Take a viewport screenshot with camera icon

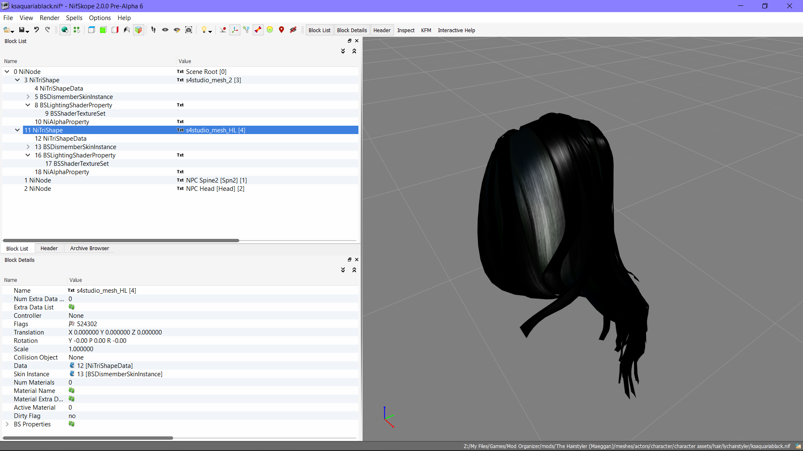[189, 30]
